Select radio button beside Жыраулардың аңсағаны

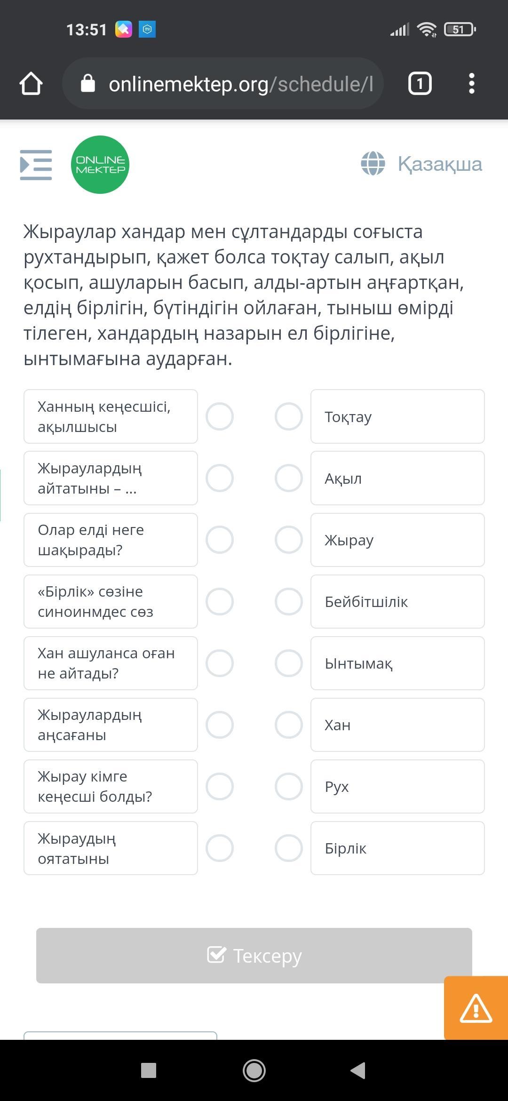click(x=220, y=725)
